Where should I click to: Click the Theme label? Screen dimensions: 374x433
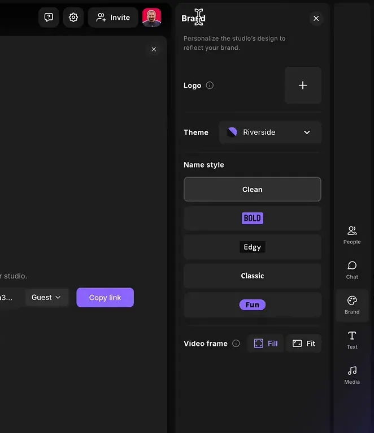coord(196,132)
